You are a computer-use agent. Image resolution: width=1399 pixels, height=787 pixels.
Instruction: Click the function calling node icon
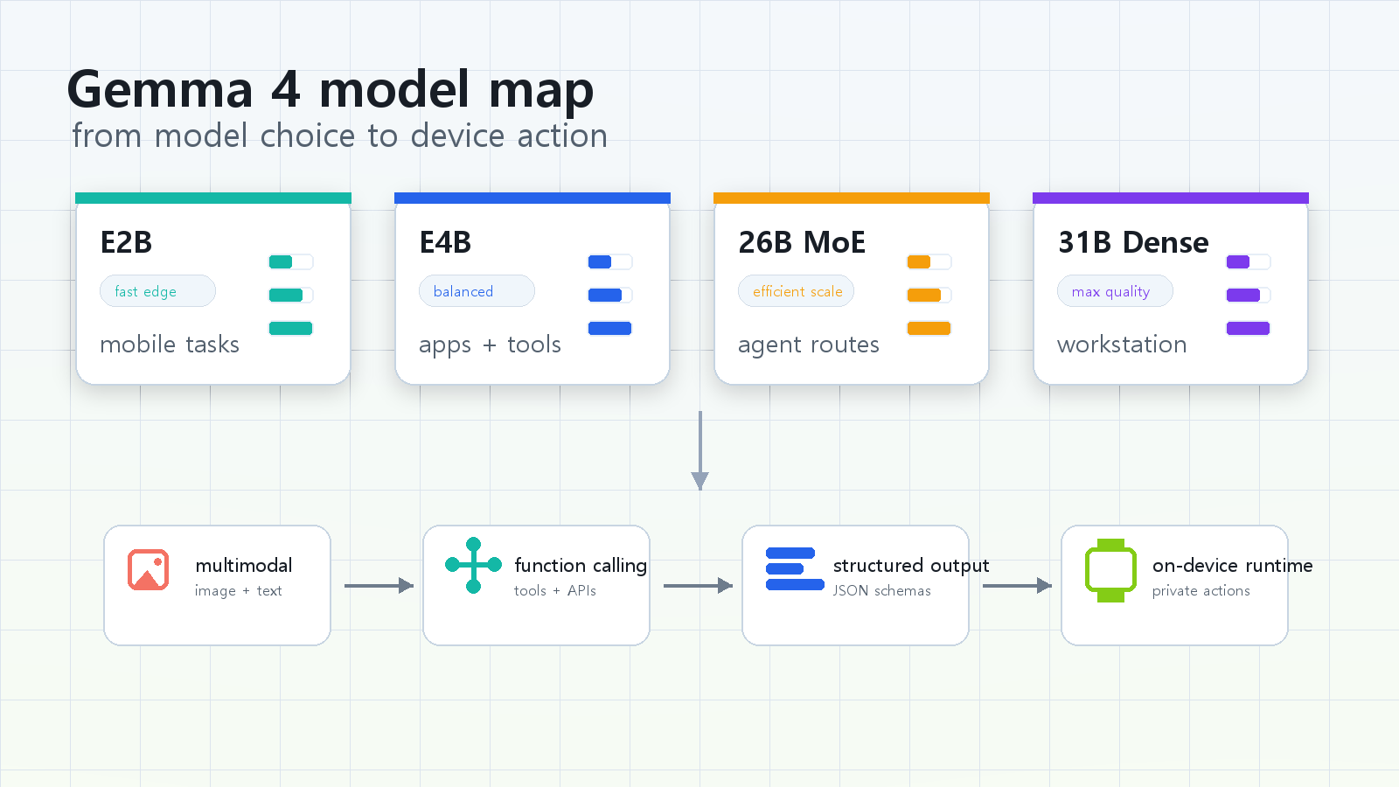click(x=473, y=565)
